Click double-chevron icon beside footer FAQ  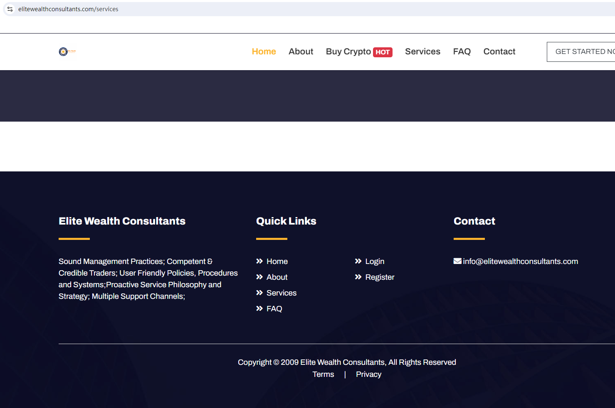pyautogui.click(x=259, y=308)
